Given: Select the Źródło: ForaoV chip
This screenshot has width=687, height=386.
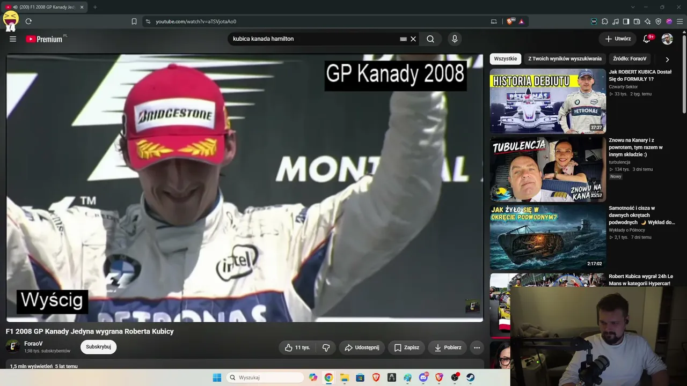Looking at the screenshot, I should [x=630, y=58].
